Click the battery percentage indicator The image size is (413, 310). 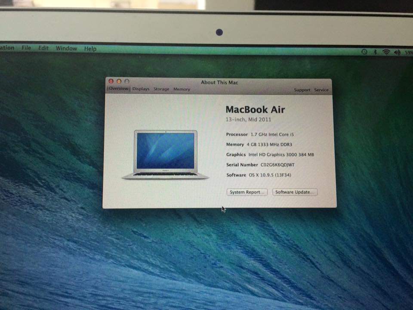tap(409, 53)
